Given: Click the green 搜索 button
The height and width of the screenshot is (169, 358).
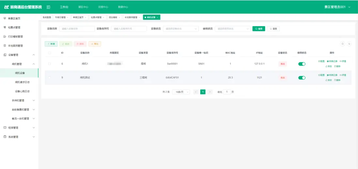Looking at the screenshot, I should click(259, 29).
